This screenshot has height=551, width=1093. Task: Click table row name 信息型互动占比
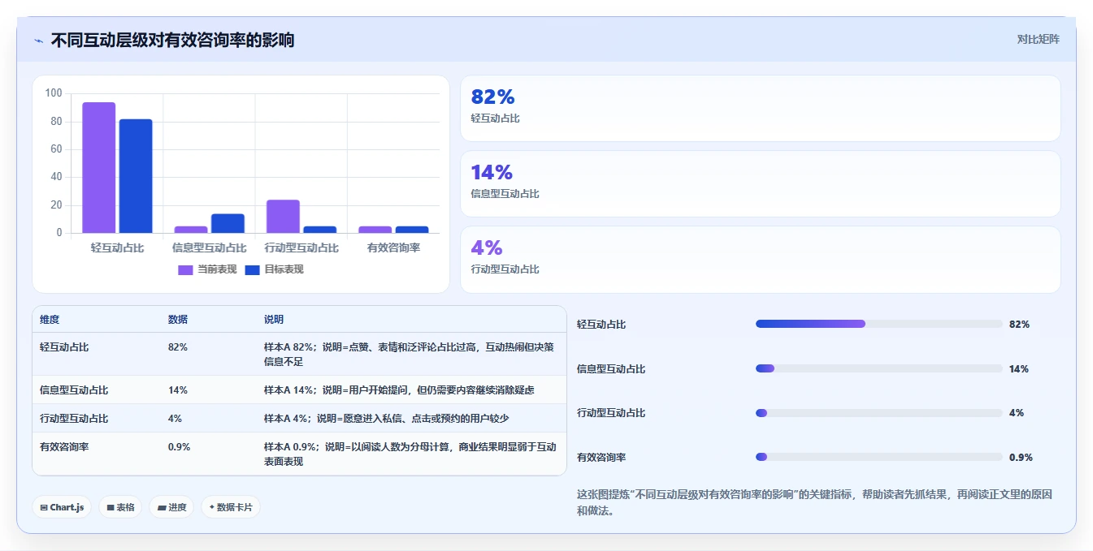74,390
